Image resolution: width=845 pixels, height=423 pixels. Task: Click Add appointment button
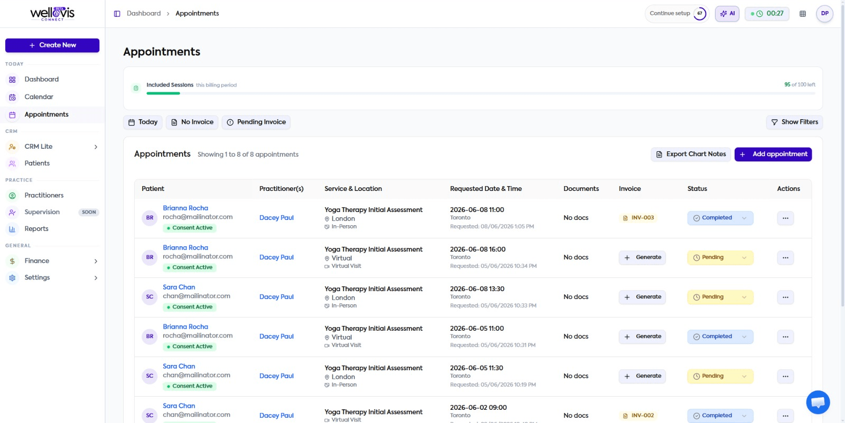point(773,155)
